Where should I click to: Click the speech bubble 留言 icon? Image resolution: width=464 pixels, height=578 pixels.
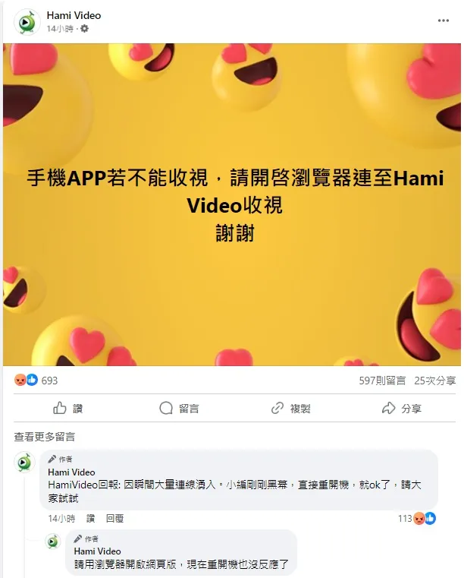pyautogui.click(x=166, y=408)
